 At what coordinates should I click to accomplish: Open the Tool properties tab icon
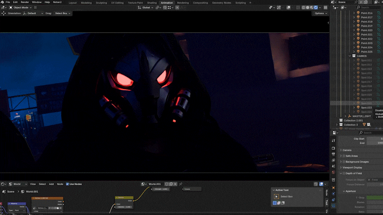pyautogui.click(x=334, y=141)
